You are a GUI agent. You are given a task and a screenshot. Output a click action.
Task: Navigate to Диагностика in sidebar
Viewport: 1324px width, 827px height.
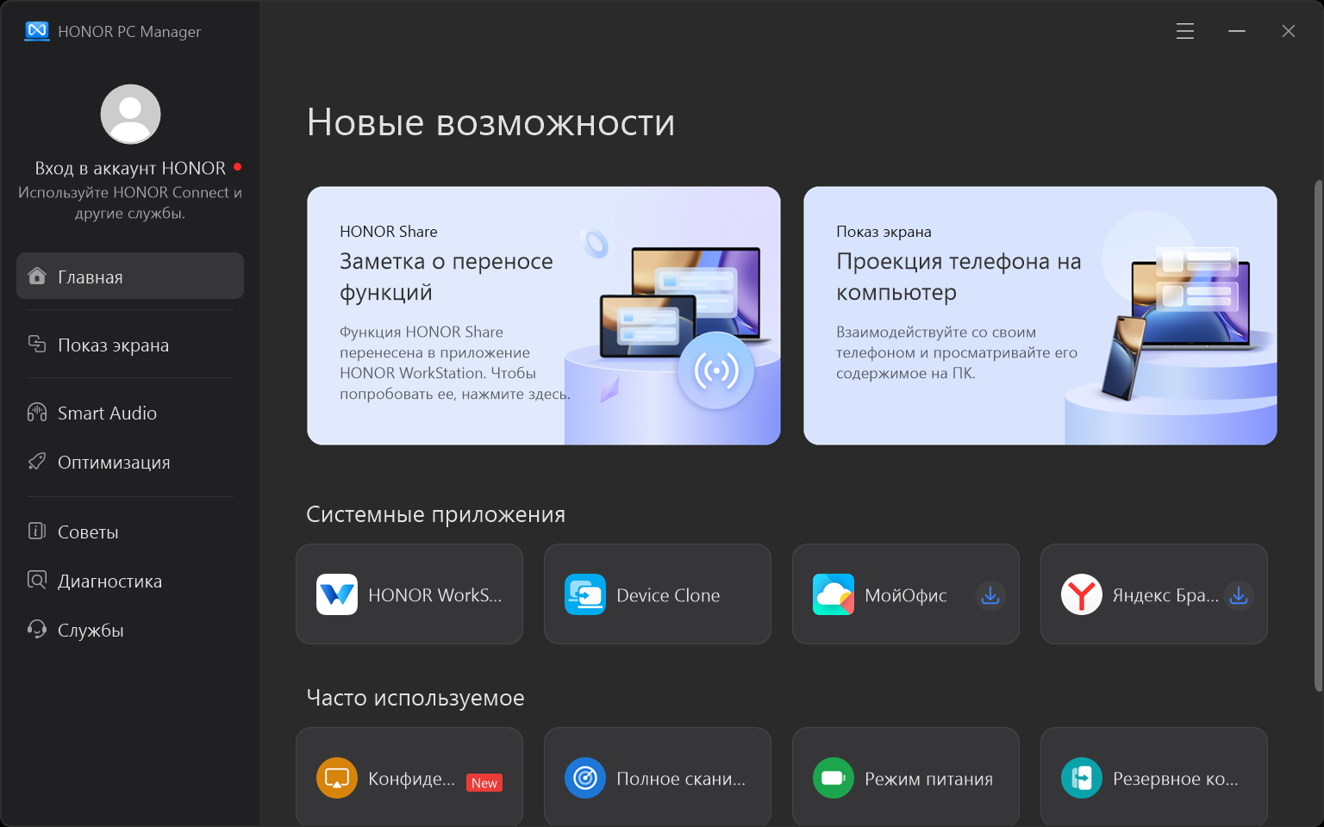tap(109, 581)
